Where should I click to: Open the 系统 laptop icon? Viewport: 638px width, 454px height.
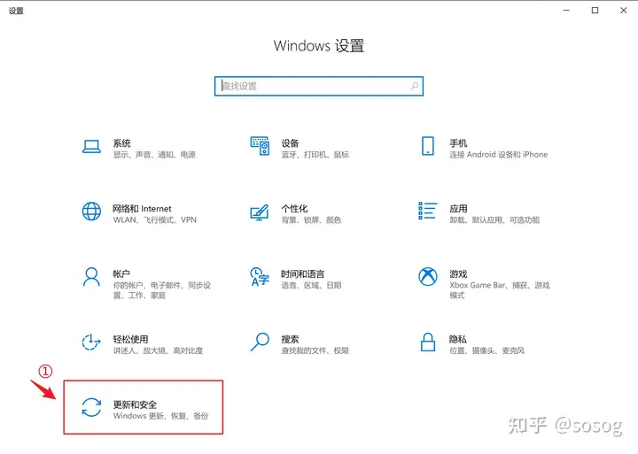tap(91, 146)
